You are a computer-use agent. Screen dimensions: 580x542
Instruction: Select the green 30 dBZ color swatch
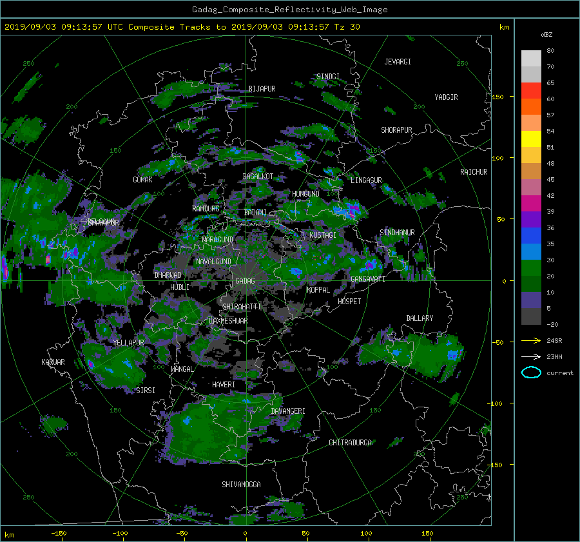click(531, 268)
